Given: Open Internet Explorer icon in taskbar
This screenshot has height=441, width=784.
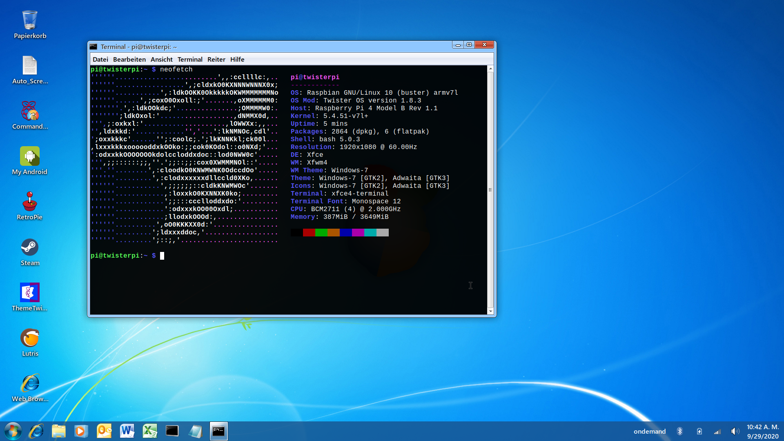Looking at the screenshot, I should 36,431.
